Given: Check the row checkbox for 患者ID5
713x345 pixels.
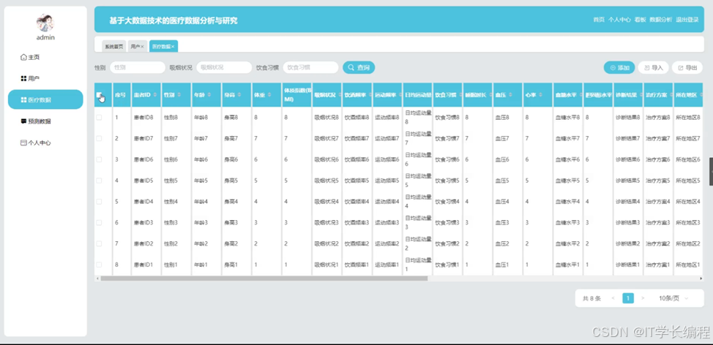Looking at the screenshot, I should 99,181.
